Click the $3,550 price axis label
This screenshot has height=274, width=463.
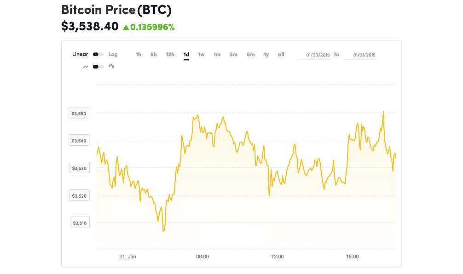pos(78,113)
